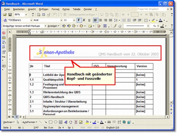Click the Frage hier eingeben help field
Image resolution: width=177 pixels, height=133 pixels.
point(152,9)
